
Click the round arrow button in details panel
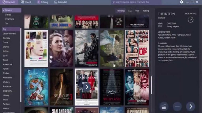(190, 106)
